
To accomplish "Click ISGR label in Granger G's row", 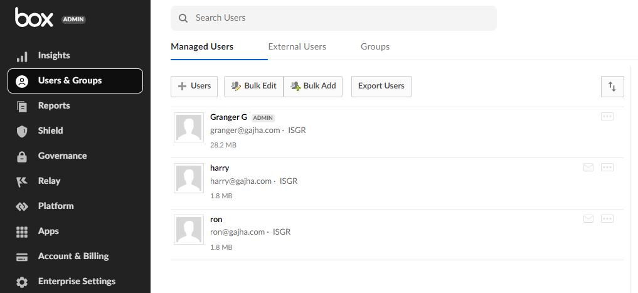I will (297, 131).
